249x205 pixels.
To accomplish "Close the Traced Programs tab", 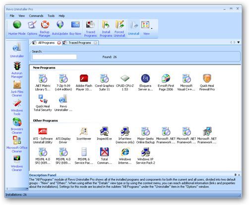I will [95, 43].
